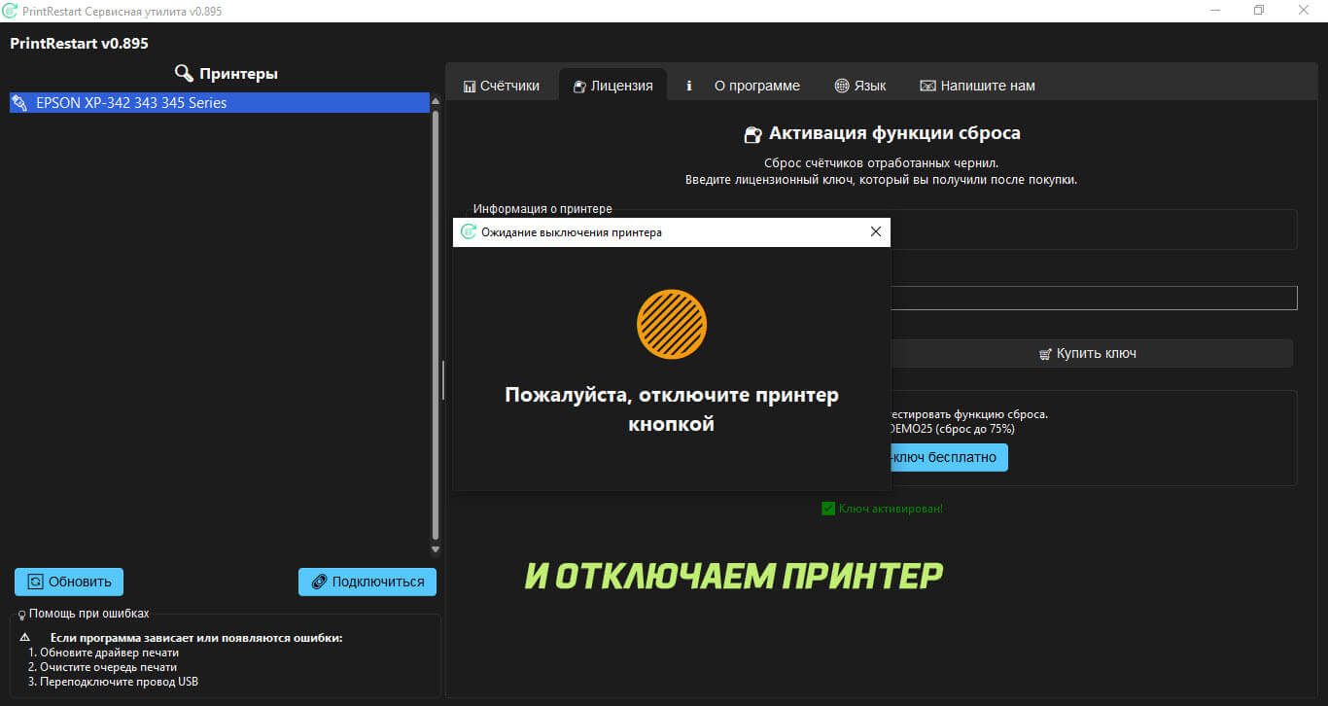Click the Информация о принтере label
The width and height of the screenshot is (1328, 706).
(x=542, y=209)
